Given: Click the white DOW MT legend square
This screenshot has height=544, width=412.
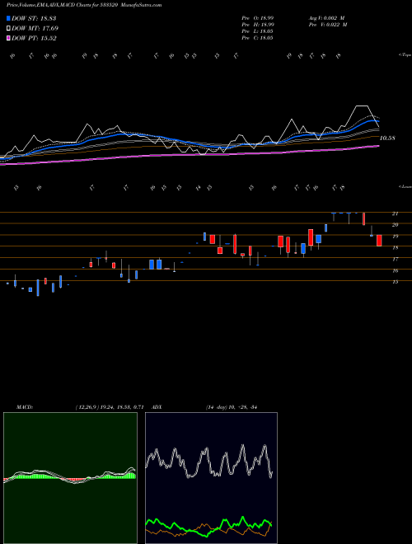Looking at the screenshot, I should click(x=8, y=29).
